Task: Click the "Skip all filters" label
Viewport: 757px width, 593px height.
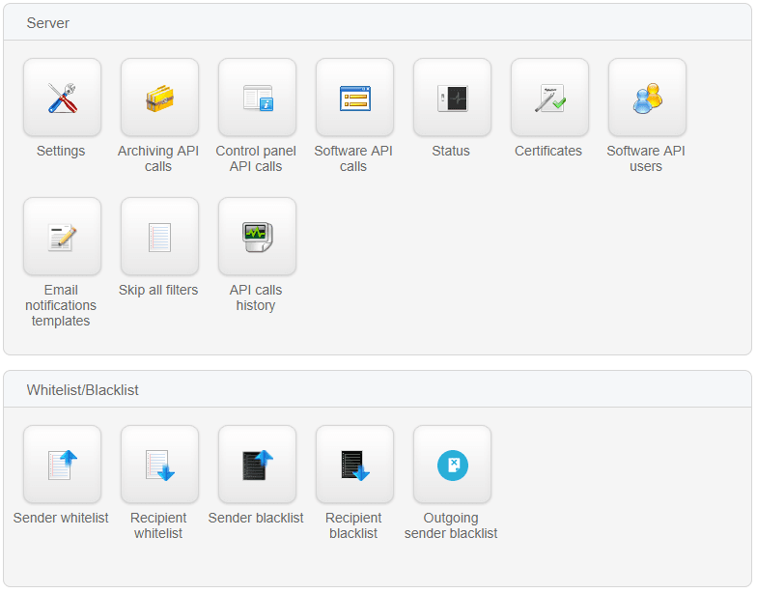Action: pyautogui.click(x=158, y=290)
